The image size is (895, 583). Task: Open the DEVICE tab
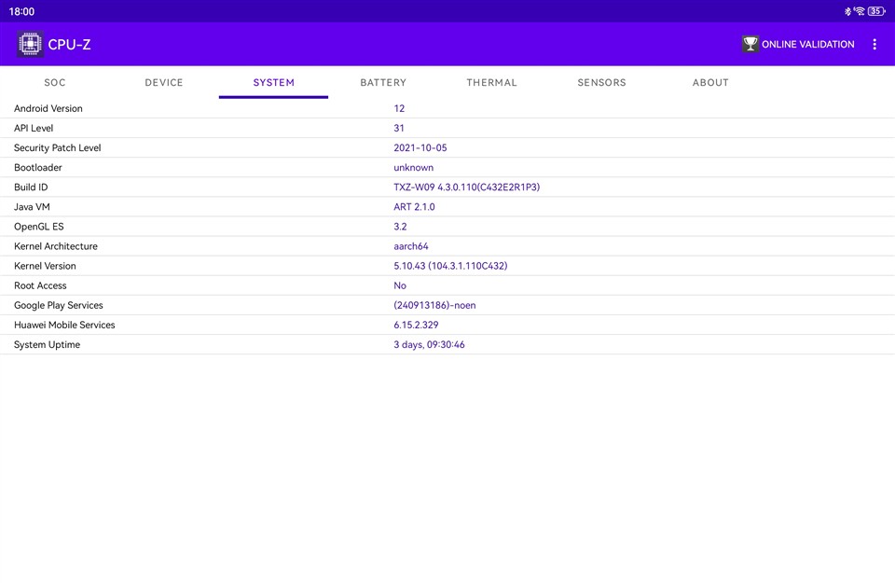click(x=164, y=82)
